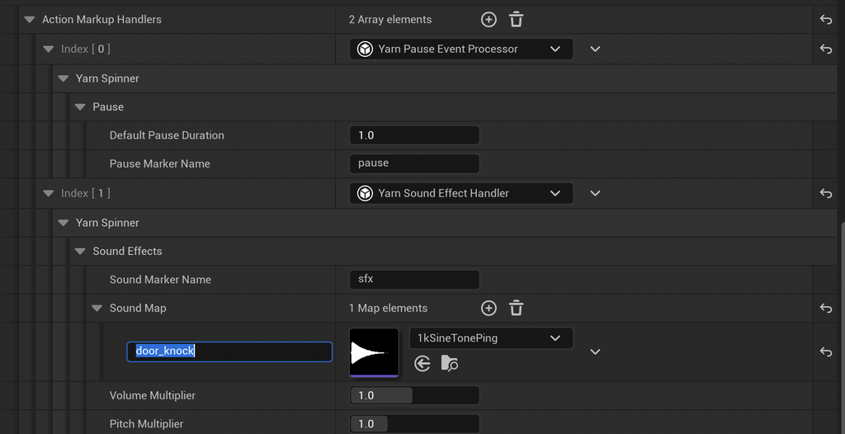The width and height of the screenshot is (845, 434).
Task: Collapse the Sound Map property
Action: click(x=97, y=309)
